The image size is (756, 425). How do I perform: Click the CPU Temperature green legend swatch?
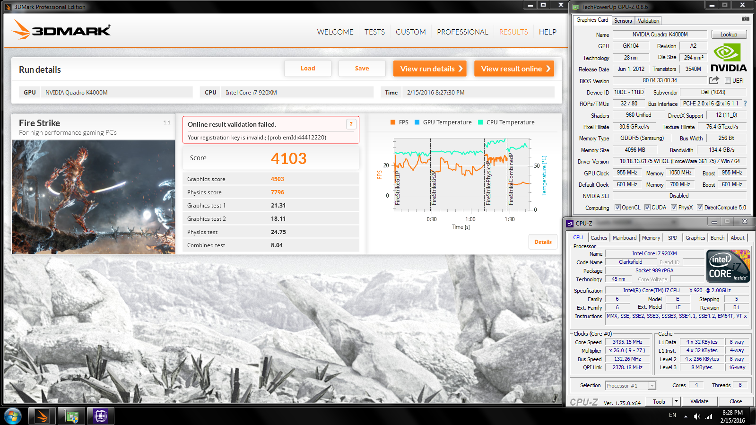click(480, 122)
